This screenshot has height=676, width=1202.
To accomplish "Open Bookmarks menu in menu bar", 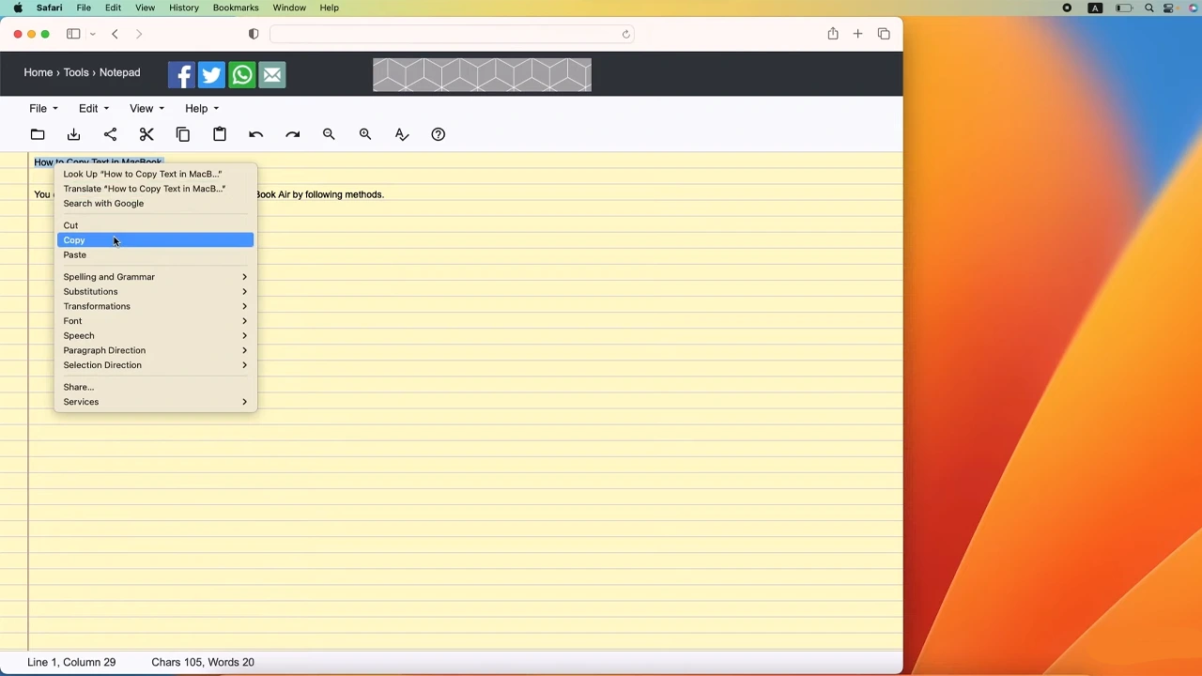I will [x=236, y=8].
